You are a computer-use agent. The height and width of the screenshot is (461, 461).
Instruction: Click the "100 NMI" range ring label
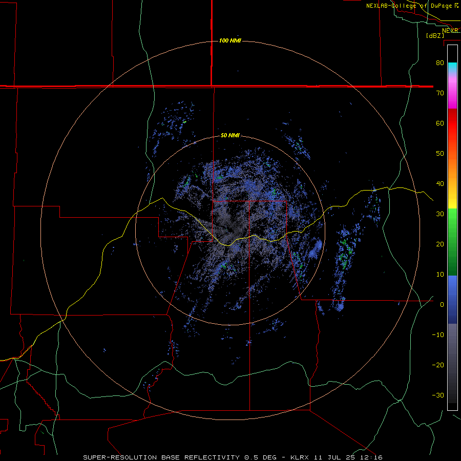pyautogui.click(x=230, y=40)
